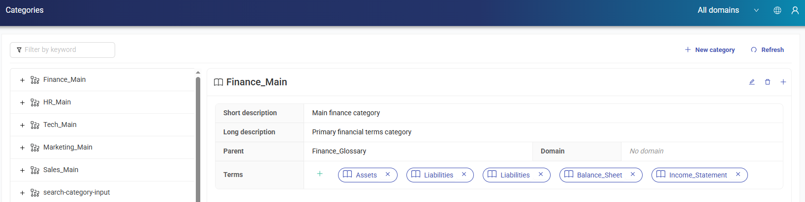This screenshot has width=805, height=202.
Task: Open the All domains dropdown
Action: pos(728,10)
